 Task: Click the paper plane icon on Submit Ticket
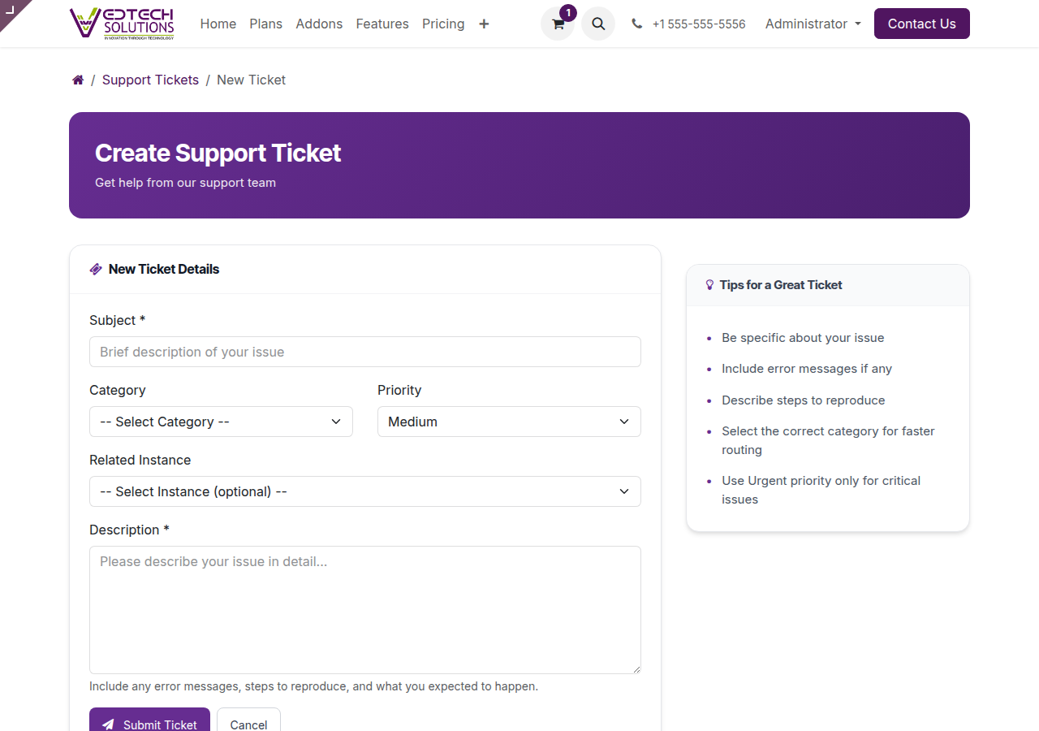point(108,725)
